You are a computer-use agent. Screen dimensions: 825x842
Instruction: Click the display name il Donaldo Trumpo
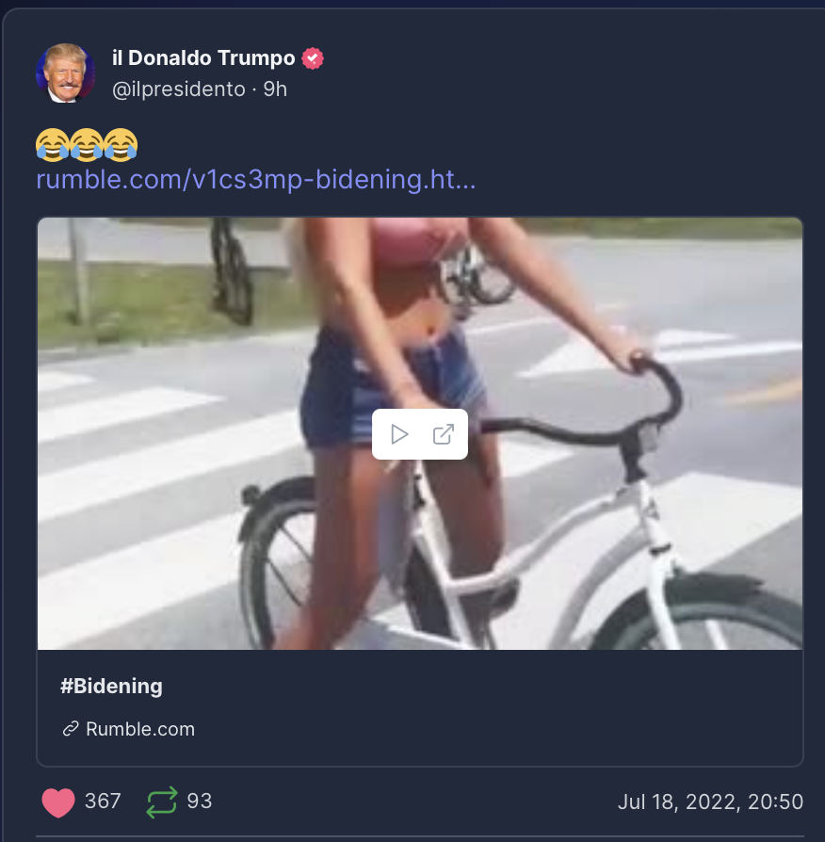tap(203, 58)
